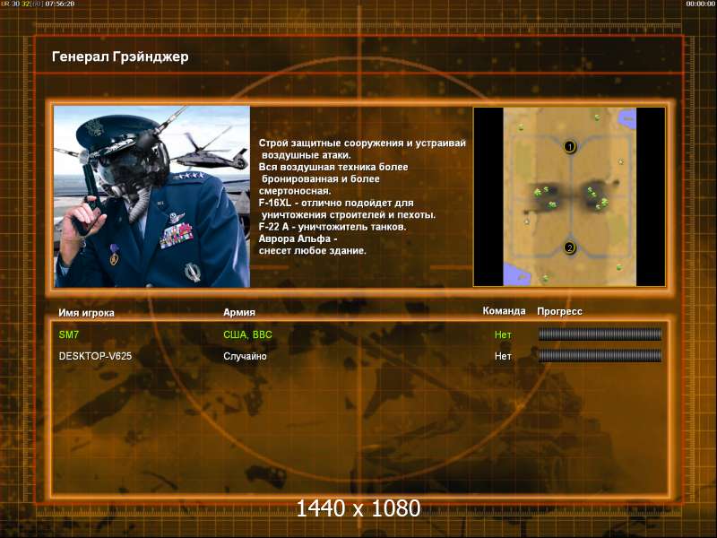Click the Имя игрока column header
This screenshot has width=717, height=538.
coord(86,313)
